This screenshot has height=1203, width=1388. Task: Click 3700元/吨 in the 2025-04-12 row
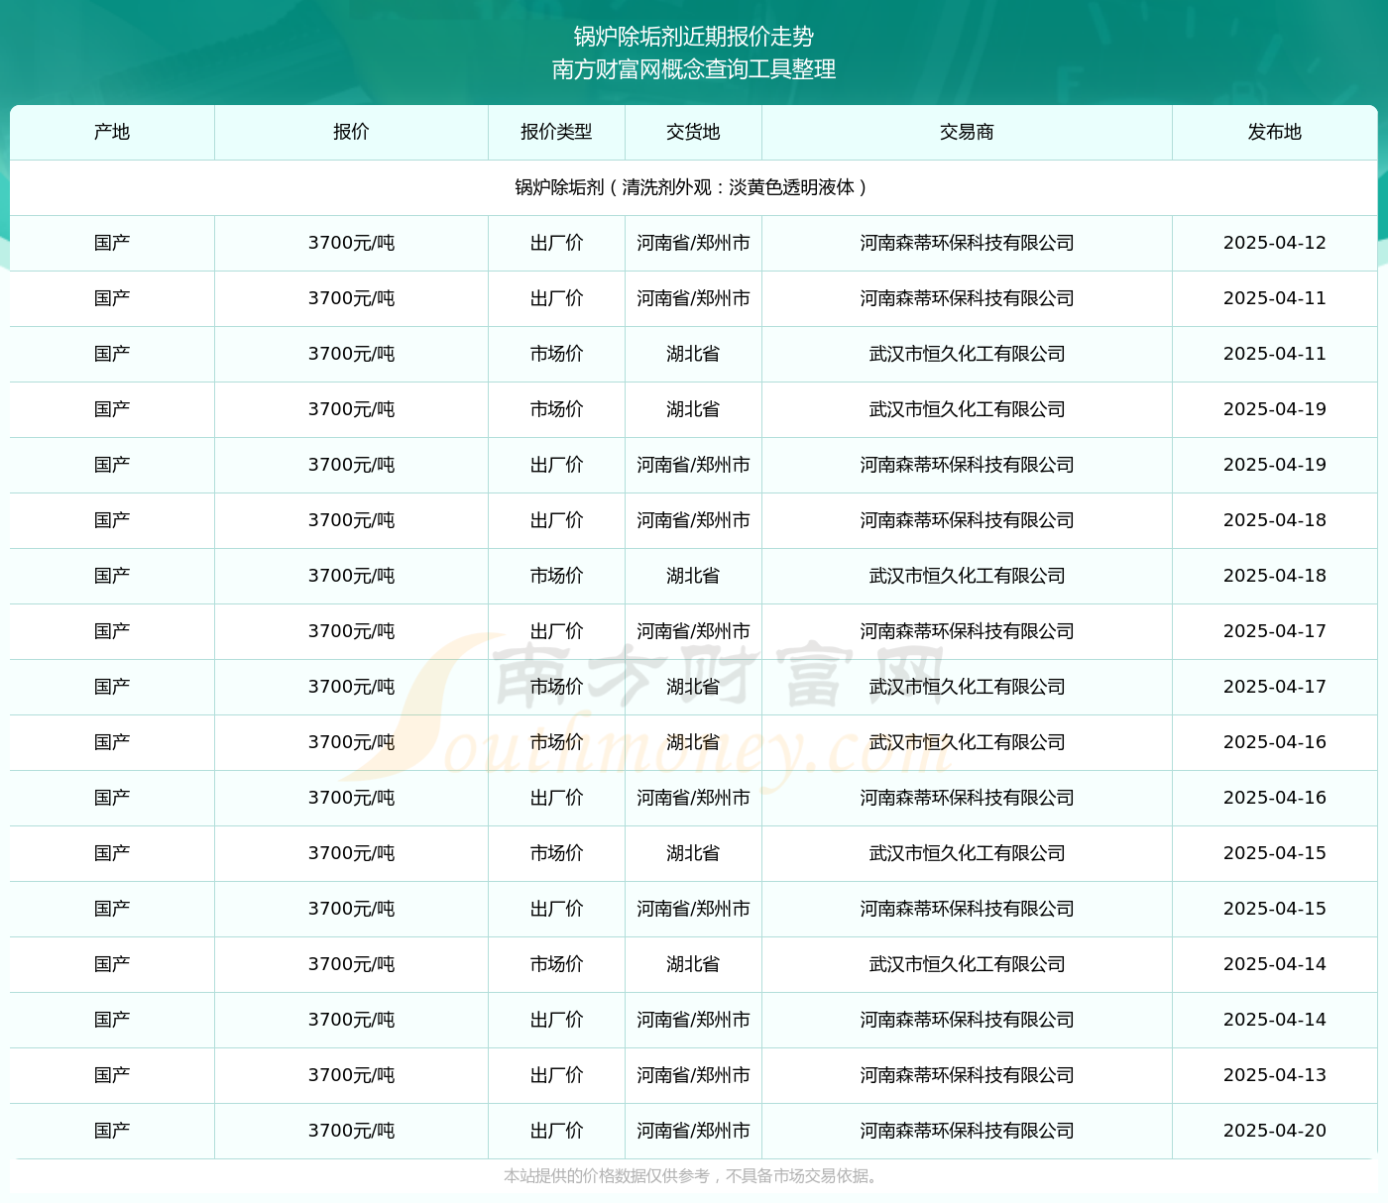click(351, 243)
